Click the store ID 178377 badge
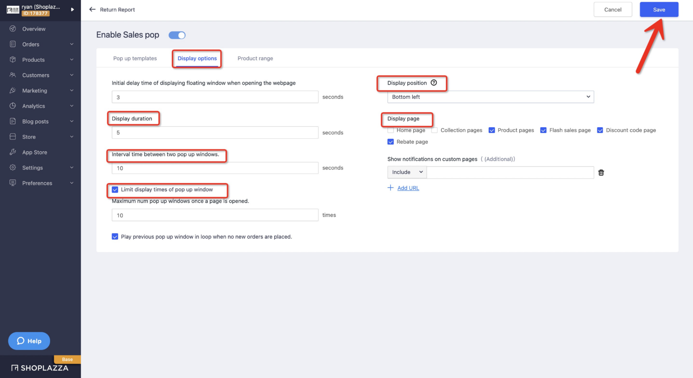The width and height of the screenshot is (693, 378). 35,13
